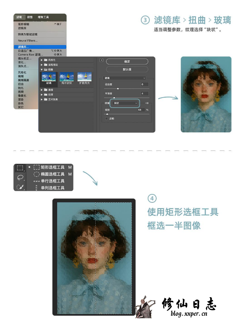
Task: Select the lasso tool in toolbar
Action: click(x=20, y=178)
